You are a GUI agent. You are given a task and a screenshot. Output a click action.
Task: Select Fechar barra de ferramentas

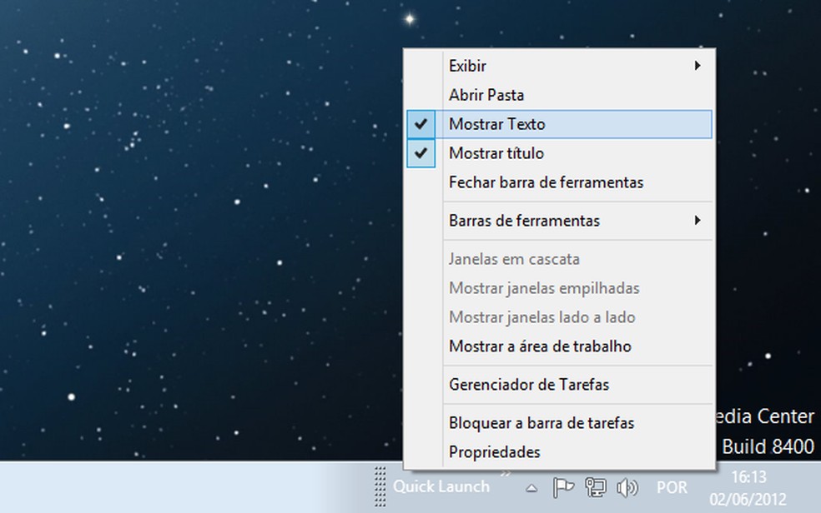[x=559, y=182]
